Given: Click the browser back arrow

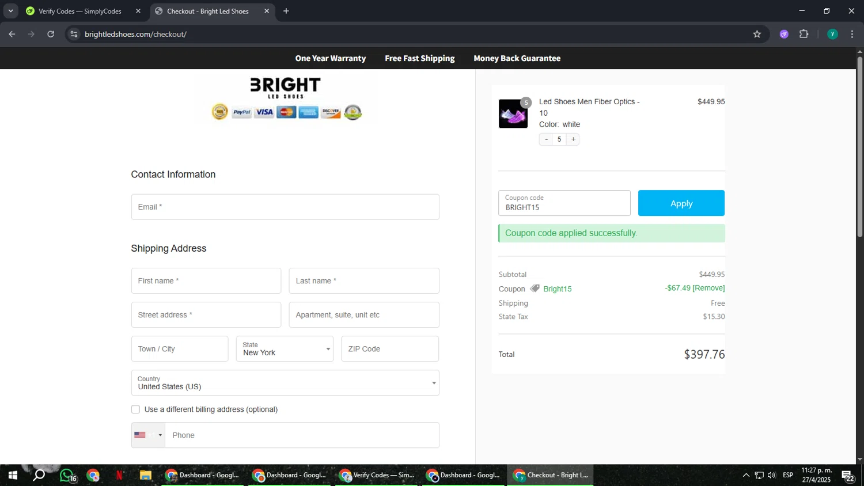Looking at the screenshot, I should [12, 34].
